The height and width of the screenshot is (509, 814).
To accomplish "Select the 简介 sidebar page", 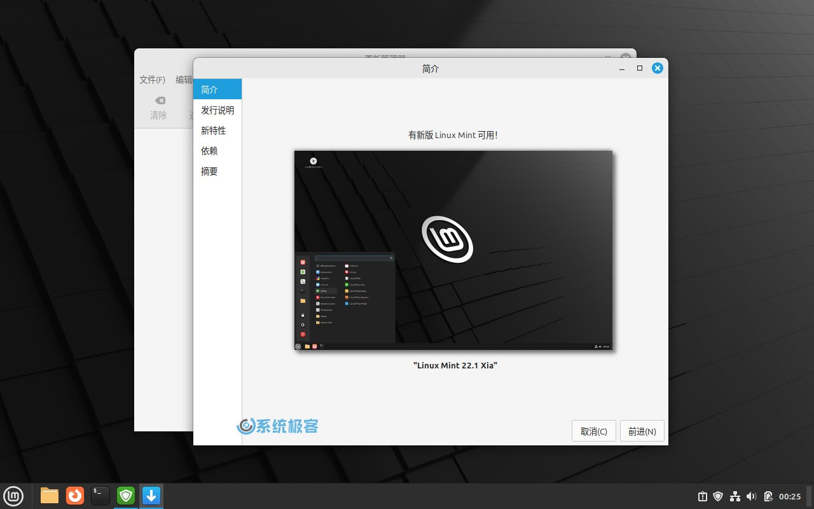I will pos(217,89).
